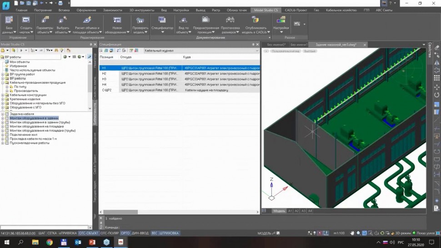This screenshot has height=248, width=441.
Task: Expand the Кабельные конструкции tree node
Action: point(3,95)
